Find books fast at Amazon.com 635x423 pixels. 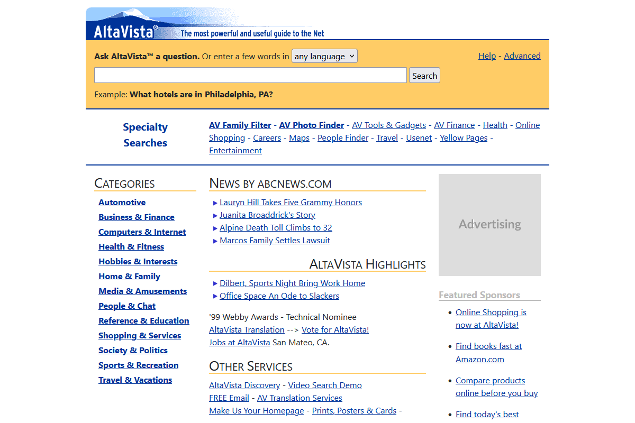(488, 352)
